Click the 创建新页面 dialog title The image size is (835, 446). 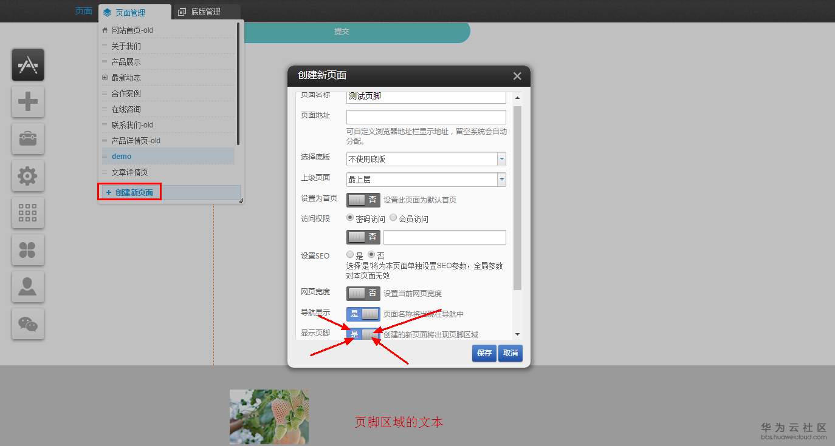[x=322, y=76]
